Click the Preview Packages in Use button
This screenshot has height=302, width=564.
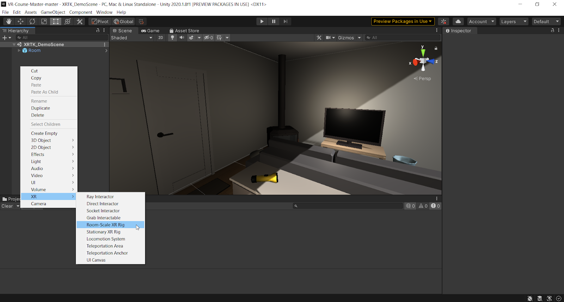coord(403,21)
